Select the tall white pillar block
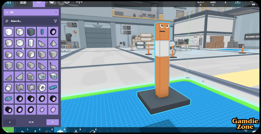Viewport: 261px width, 134px height. click(31, 43)
